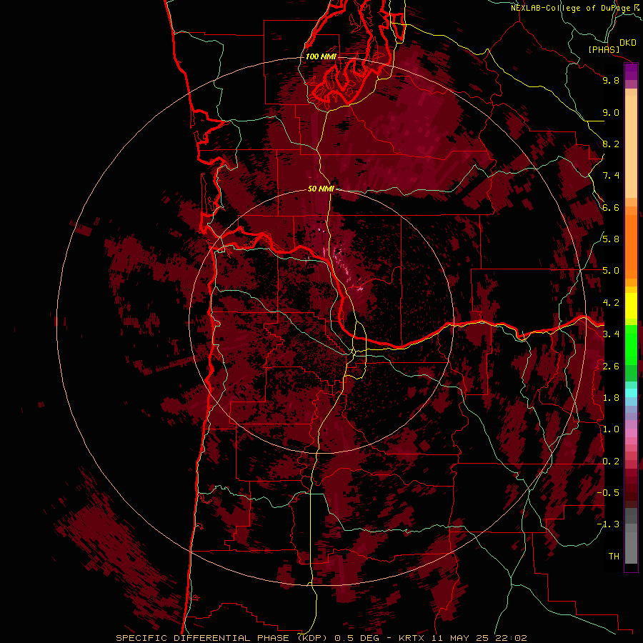Click the 7.4 scale value
643x643 pixels.
click(x=611, y=176)
